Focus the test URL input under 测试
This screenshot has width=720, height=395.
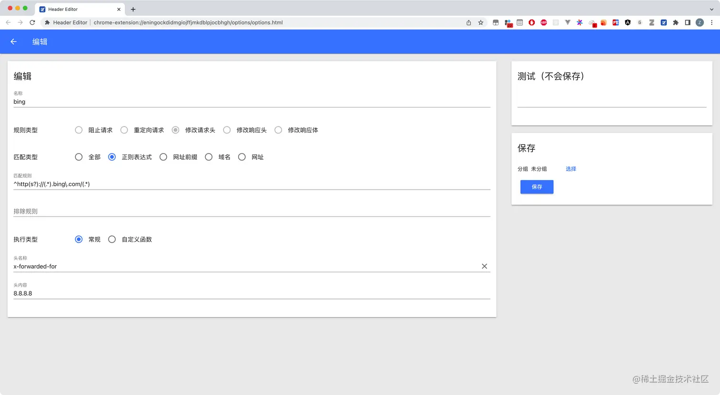click(612, 101)
